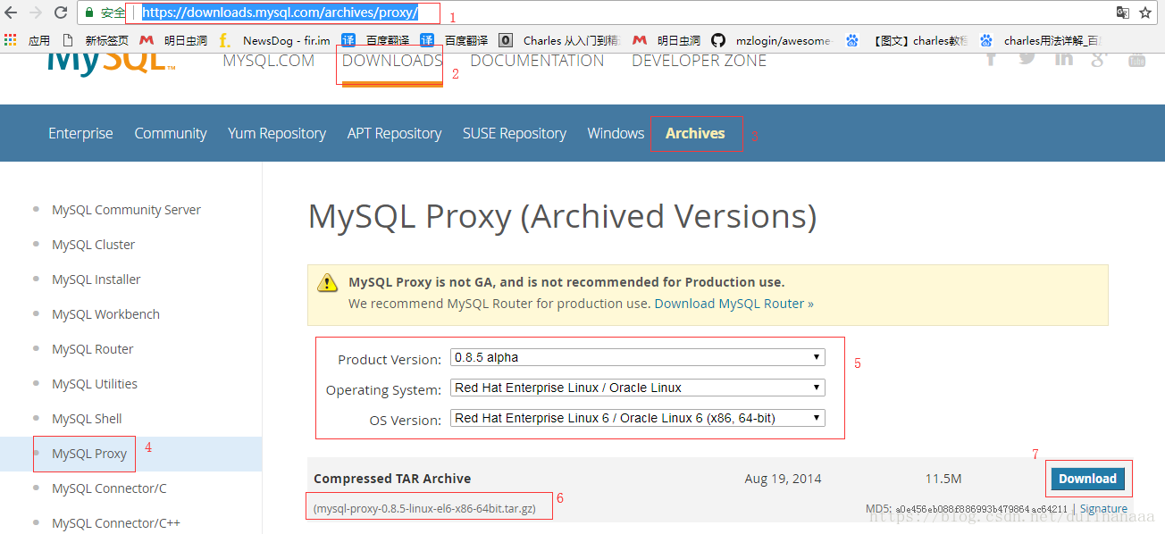The height and width of the screenshot is (534, 1165).
Task: Switch to the Windows tab
Action: pyautogui.click(x=616, y=133)
